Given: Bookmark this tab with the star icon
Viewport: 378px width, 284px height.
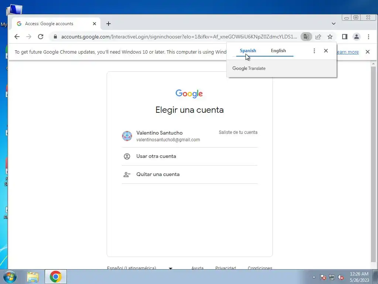Looking at the screenshot, I should coord(330,37).
